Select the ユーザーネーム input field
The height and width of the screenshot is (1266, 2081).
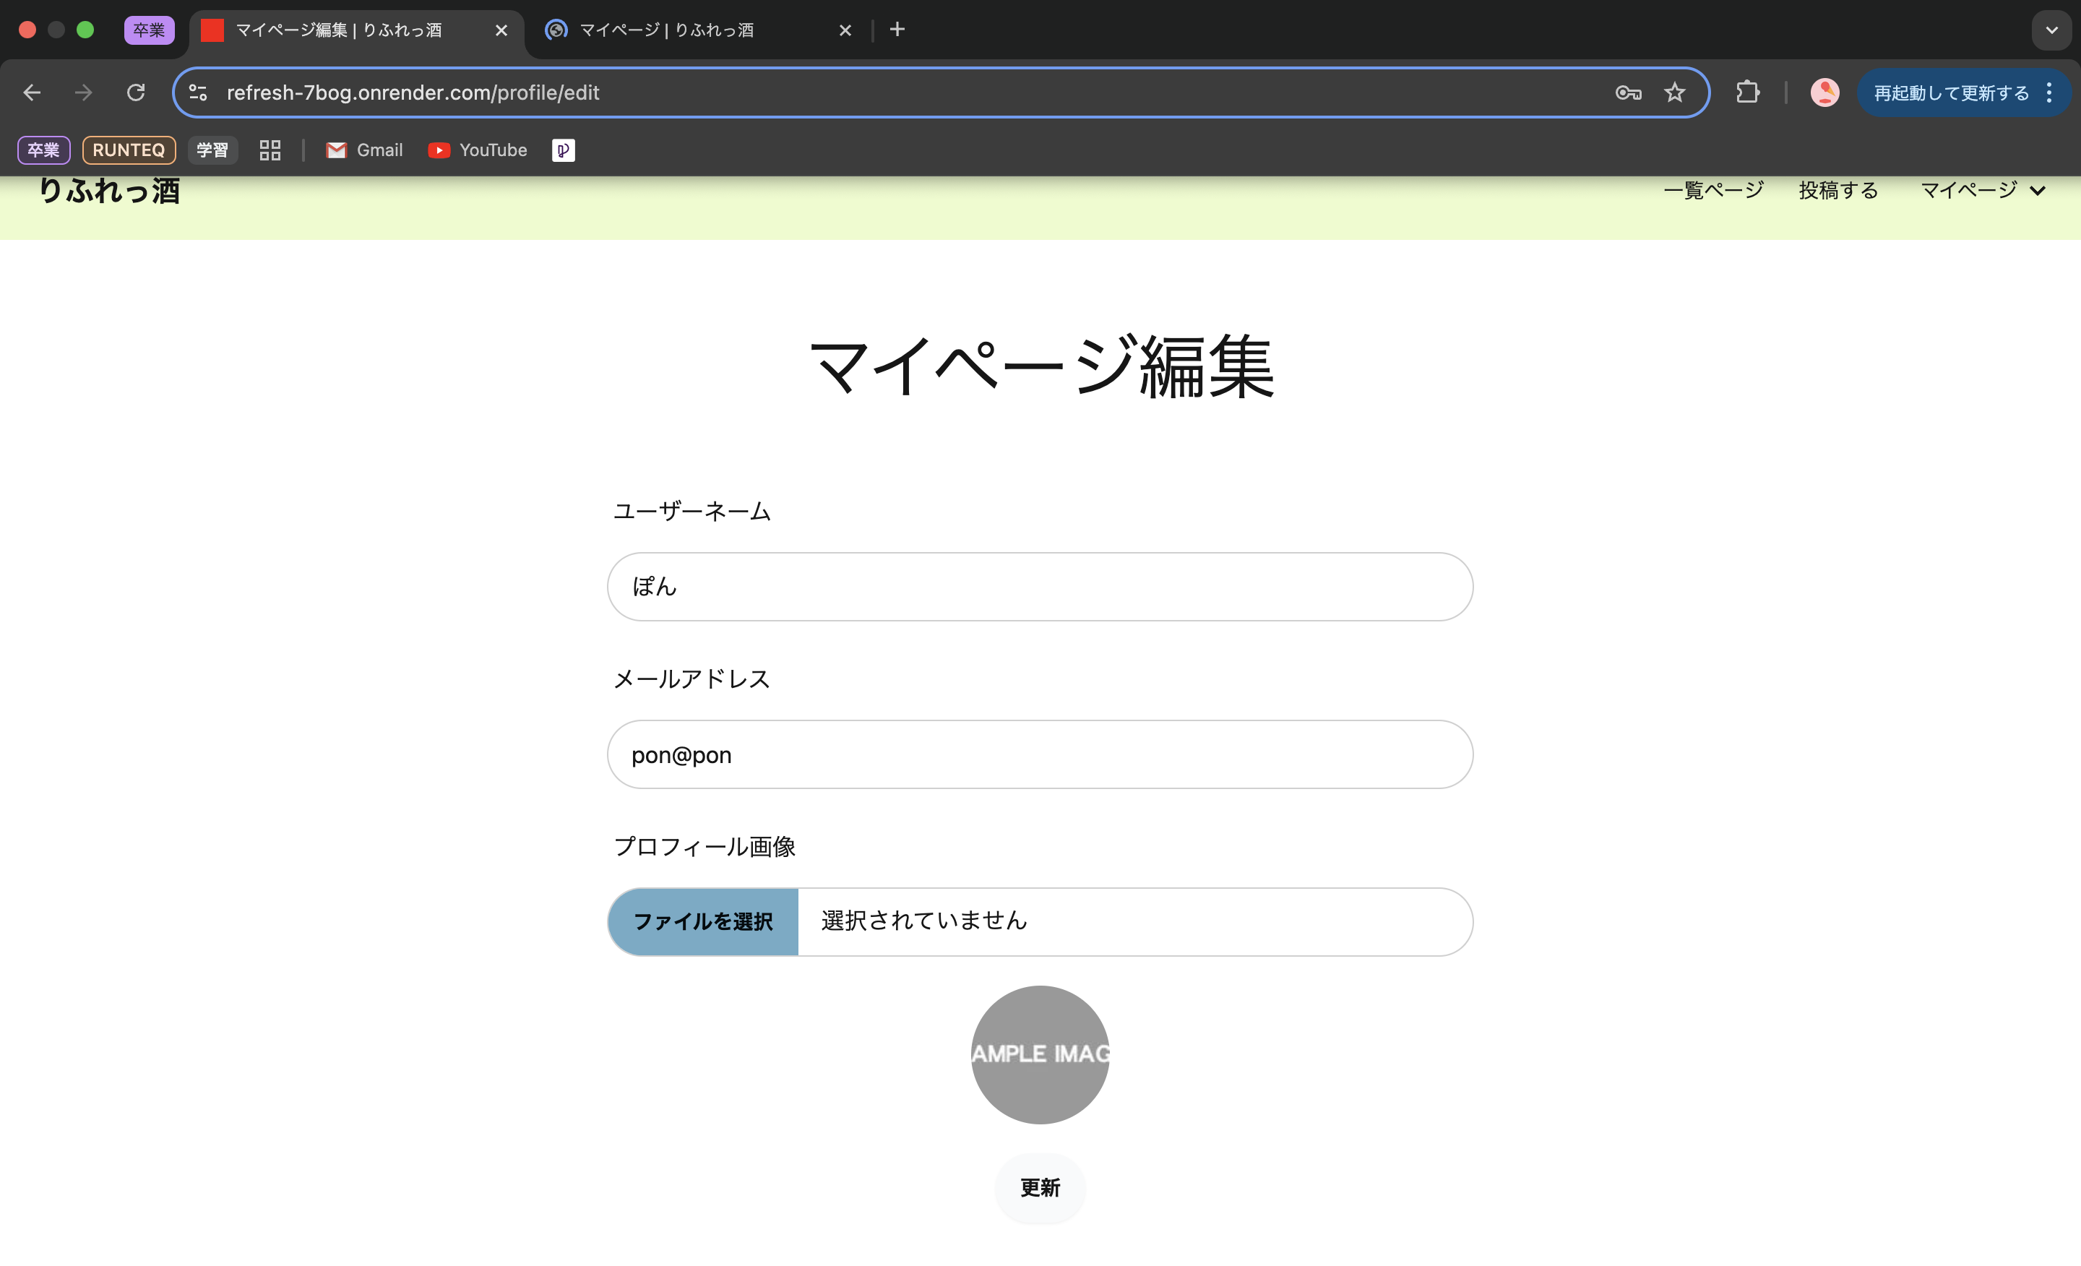[1040, 585]
